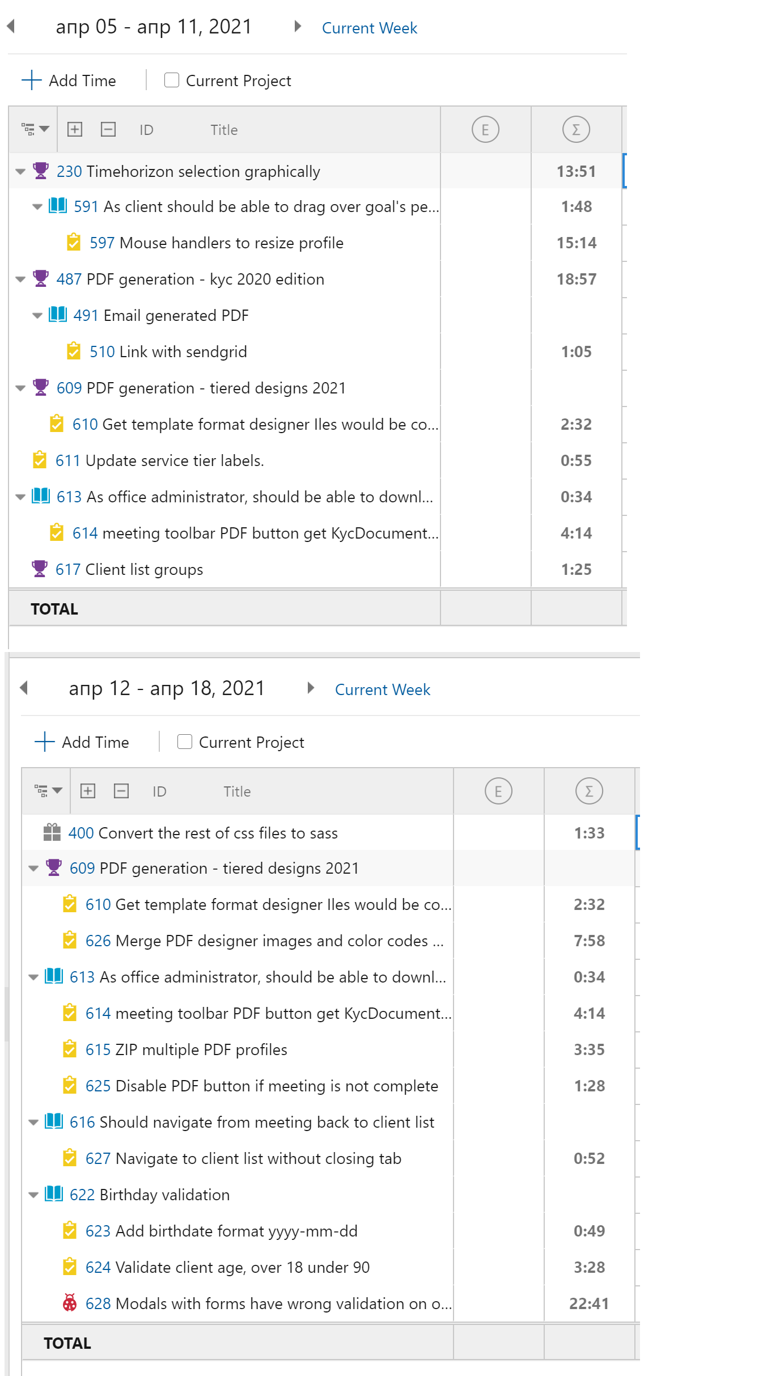Collapse 487 PDF generation kyc 2020 edition
Viewport: 767px width, 1376px height.
point(20,279)
